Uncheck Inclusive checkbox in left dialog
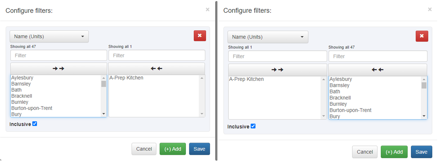 point(35,124)
